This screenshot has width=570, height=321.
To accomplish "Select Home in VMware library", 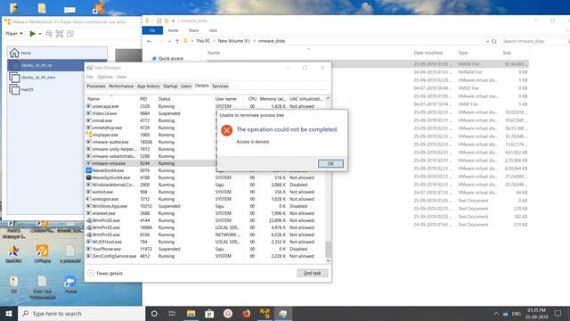I will point(57,53).
